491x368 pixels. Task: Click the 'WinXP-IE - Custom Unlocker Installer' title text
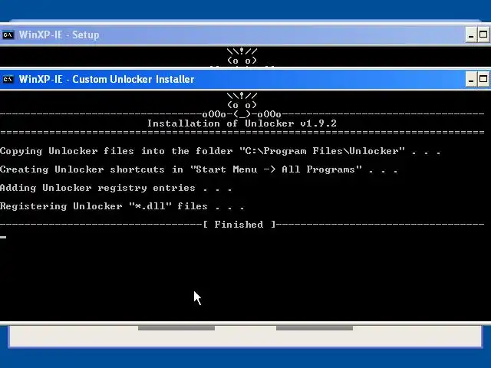coord(107,79)
